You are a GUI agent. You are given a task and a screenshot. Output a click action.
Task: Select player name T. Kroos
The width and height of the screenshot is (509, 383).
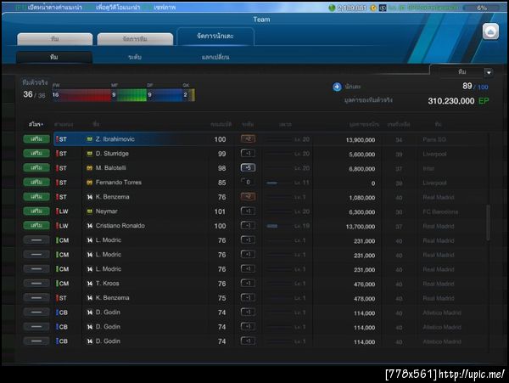point(107,284)
